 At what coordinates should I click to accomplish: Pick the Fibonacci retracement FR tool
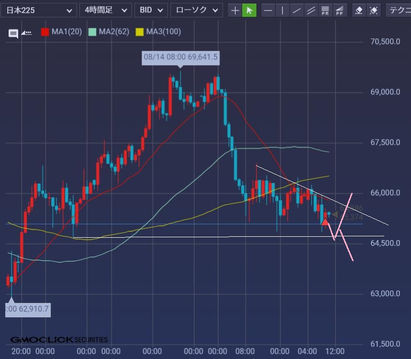[325, 11]
